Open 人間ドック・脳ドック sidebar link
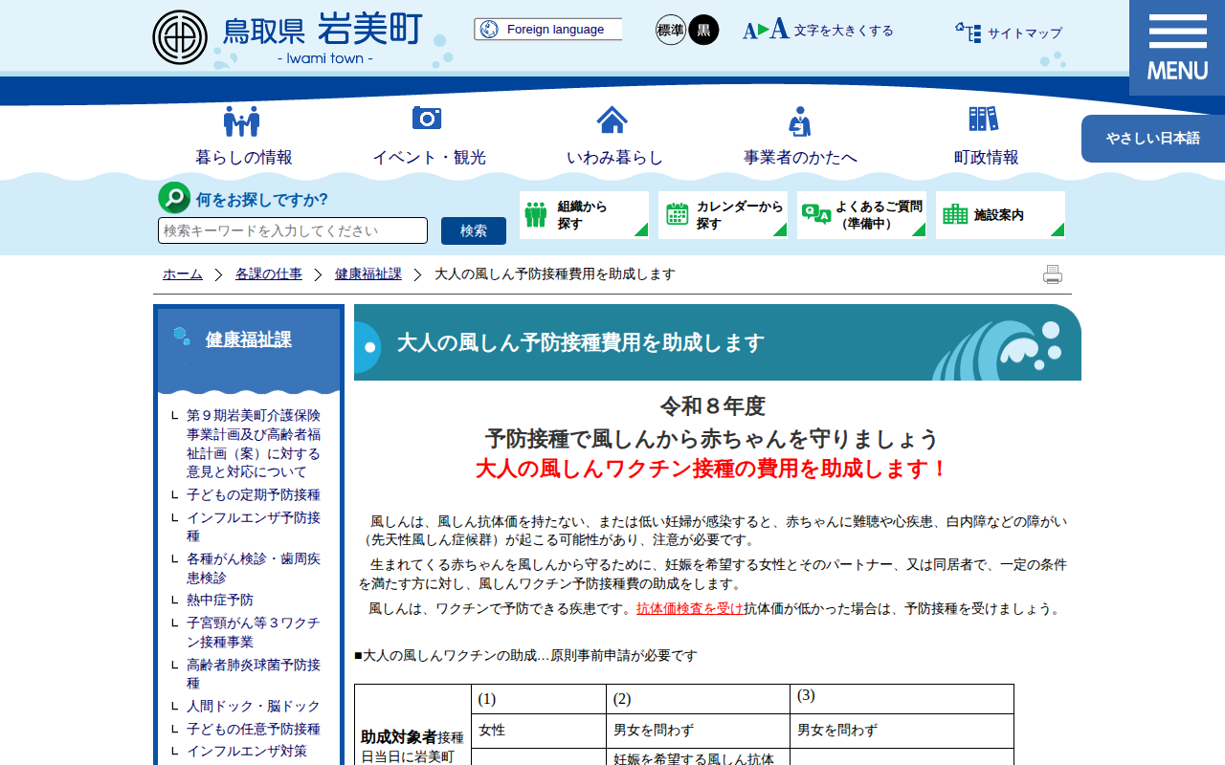This screenshot has height=765, width=1225. click(254, 707)
